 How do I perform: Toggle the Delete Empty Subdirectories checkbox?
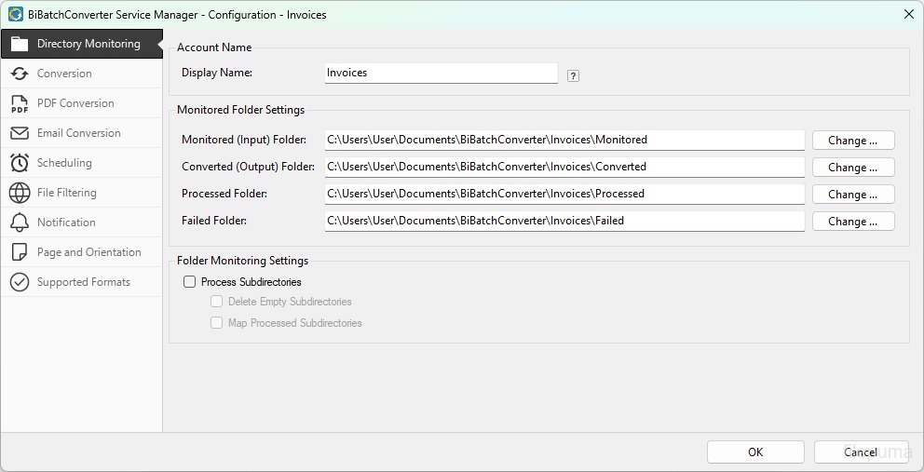click(216, 302)
